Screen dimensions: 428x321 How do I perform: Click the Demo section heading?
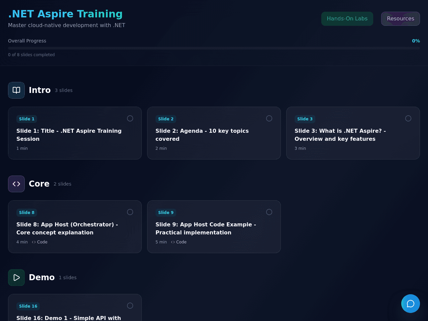(42, 278)
